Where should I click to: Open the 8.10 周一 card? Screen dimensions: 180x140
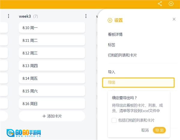52,28
